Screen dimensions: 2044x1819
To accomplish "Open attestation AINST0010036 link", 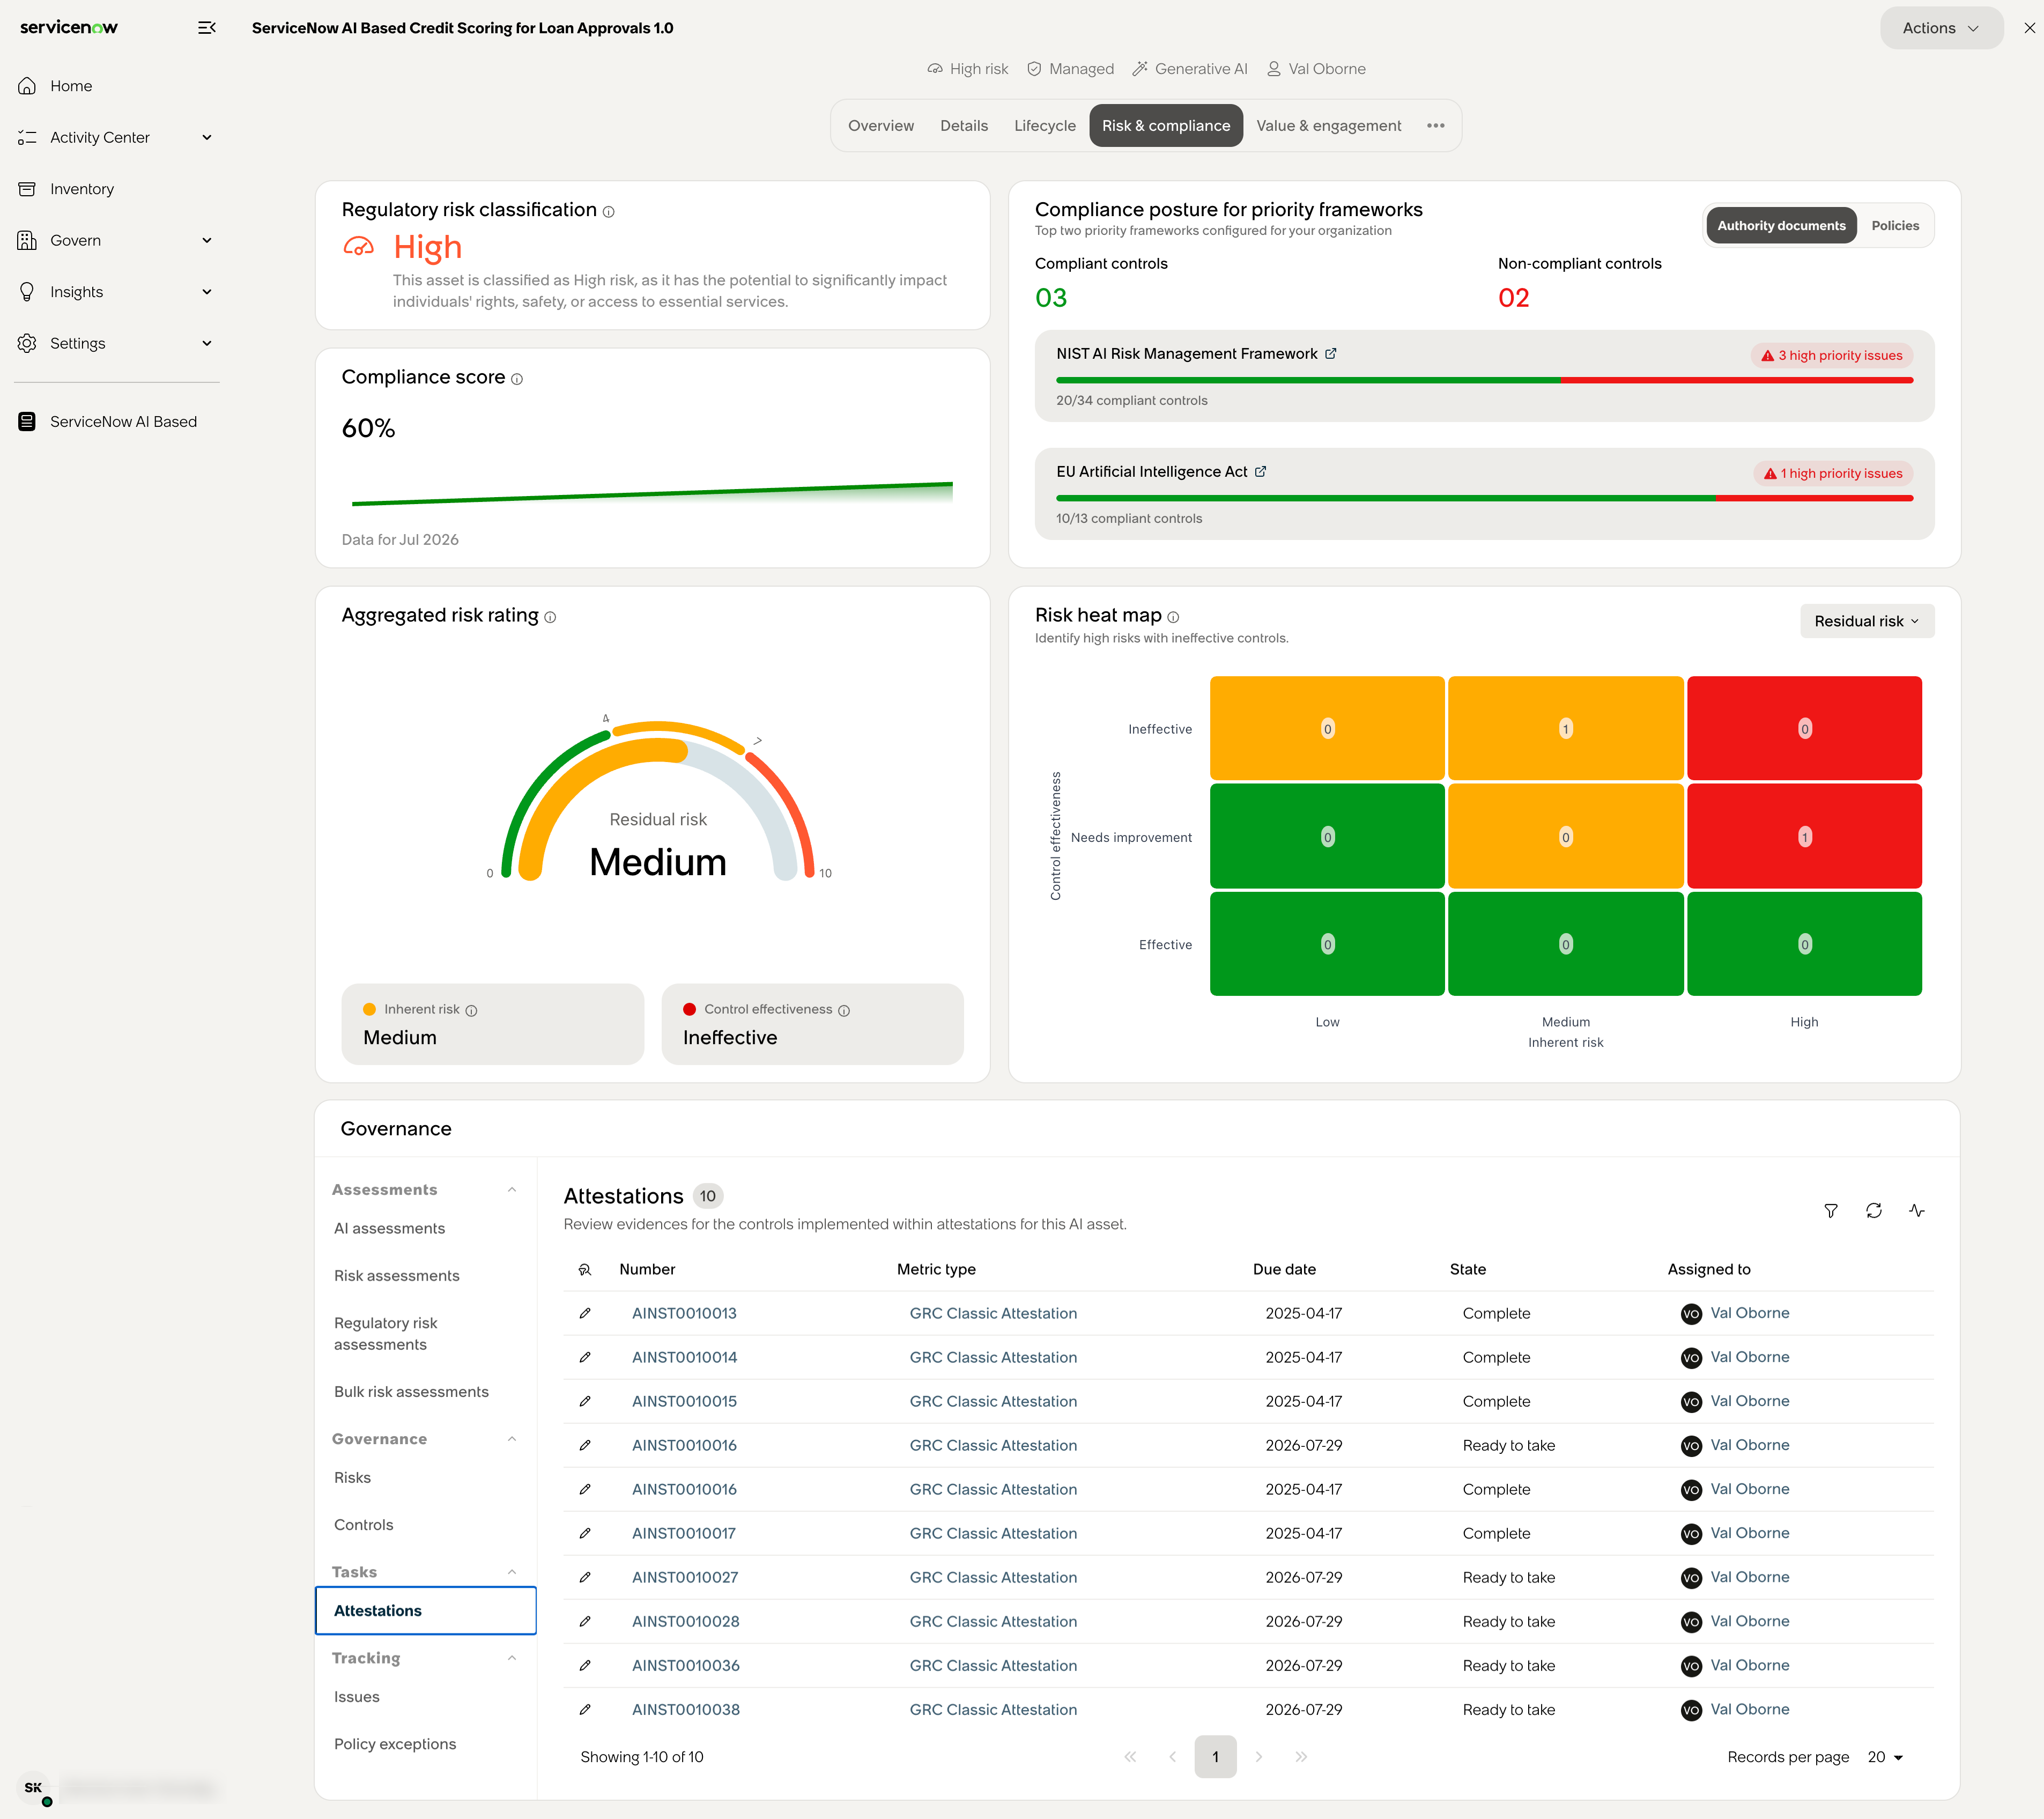I will 686,1665.
